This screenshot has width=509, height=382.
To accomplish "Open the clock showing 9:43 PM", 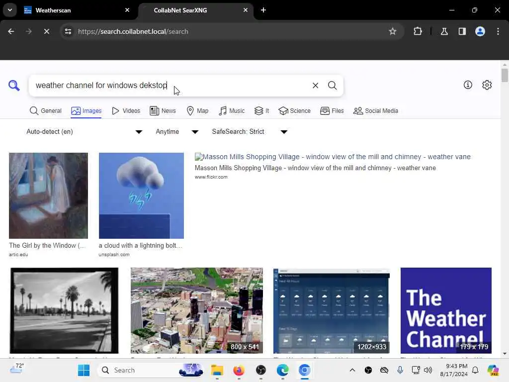I will (453, 370).
